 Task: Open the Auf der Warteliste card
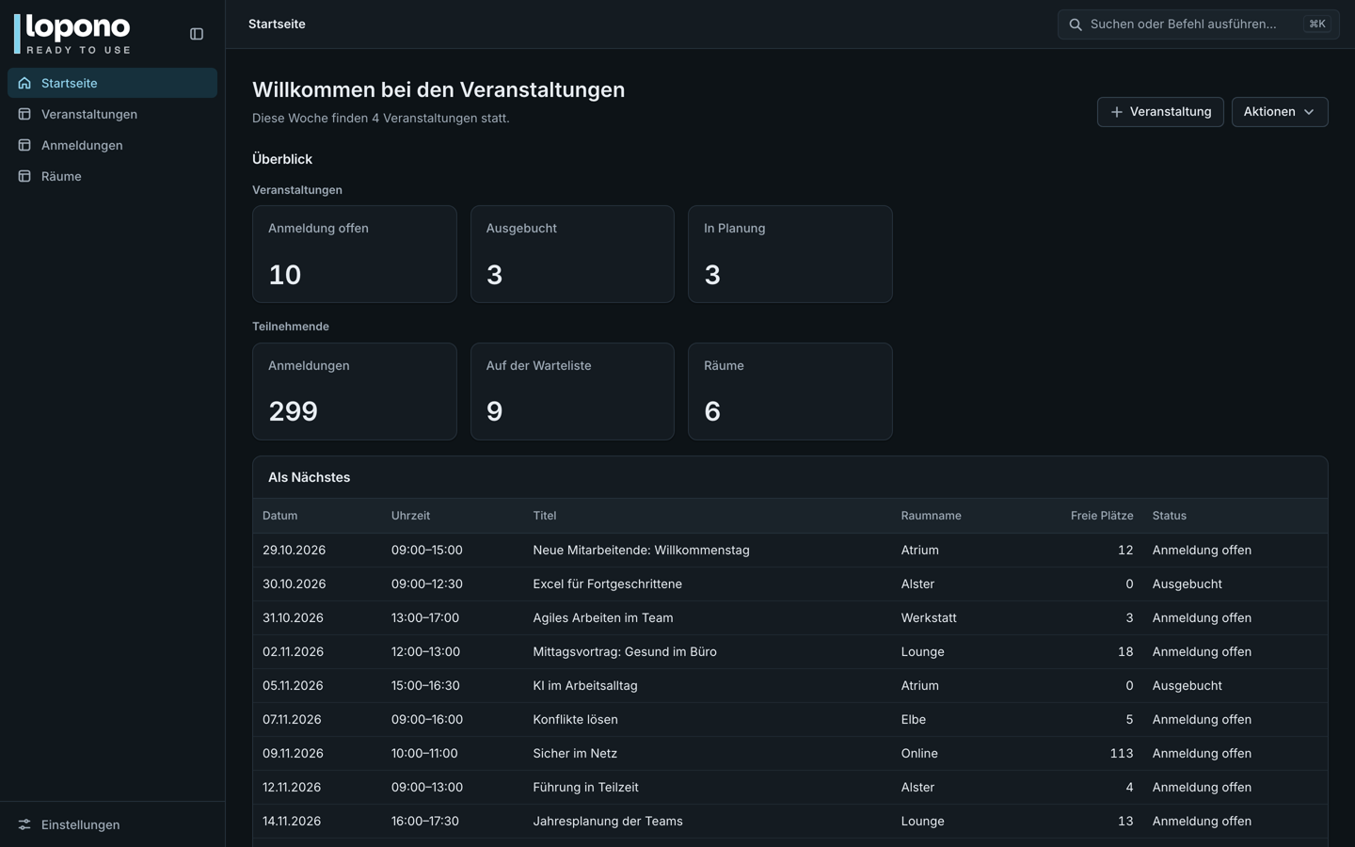click(x=572, y=392)
